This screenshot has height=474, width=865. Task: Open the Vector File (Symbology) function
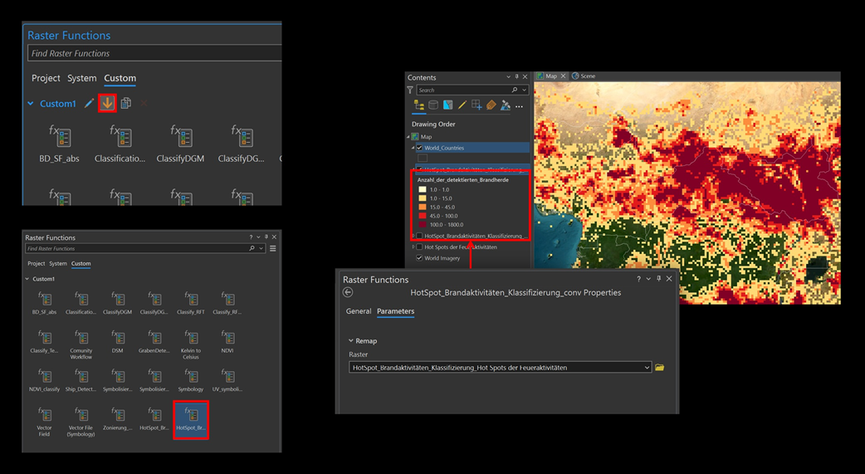pos(81,423)
